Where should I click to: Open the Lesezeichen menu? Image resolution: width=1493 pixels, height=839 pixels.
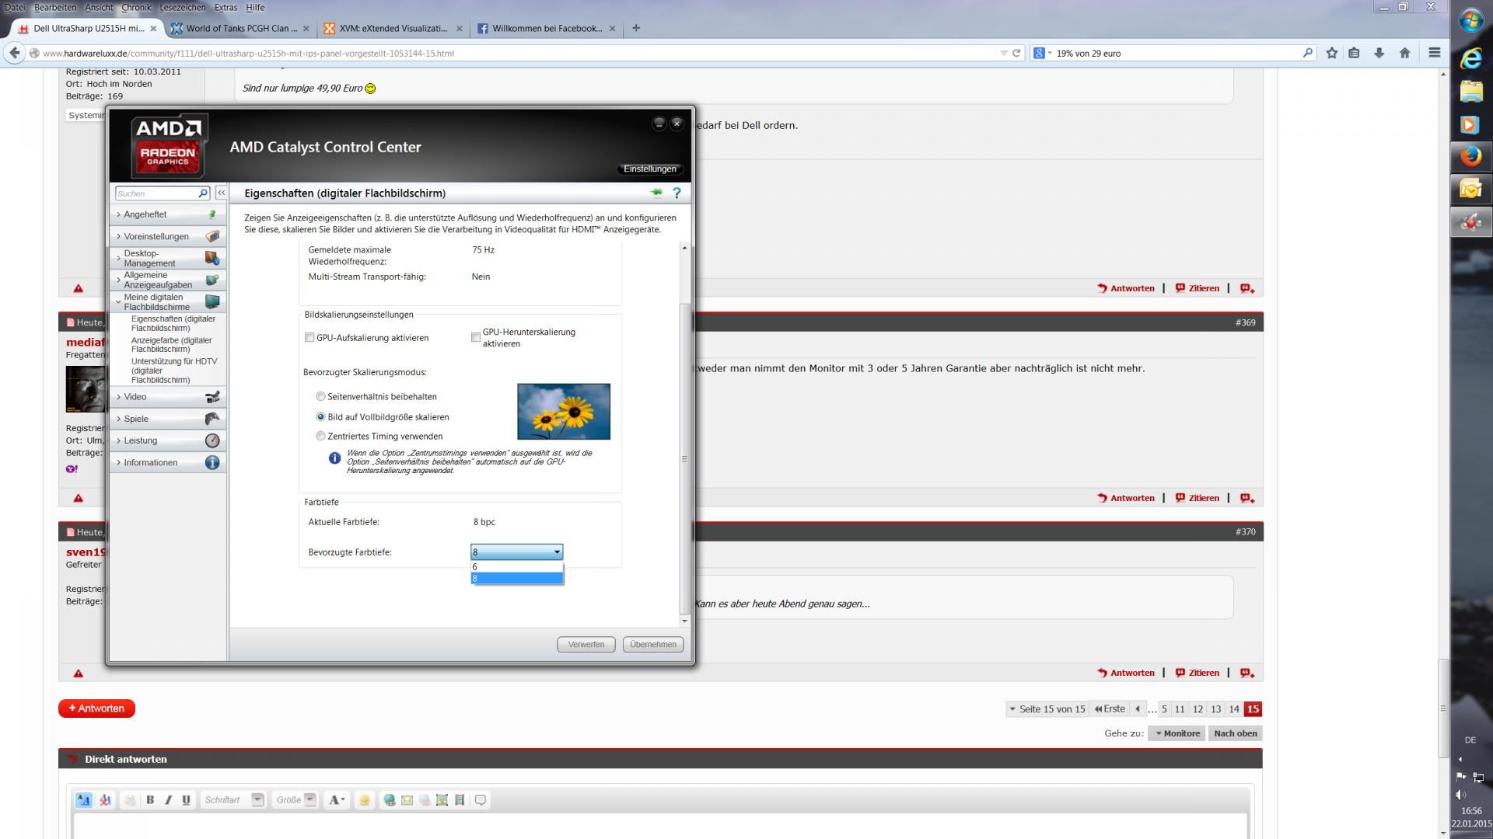(182, 7)
